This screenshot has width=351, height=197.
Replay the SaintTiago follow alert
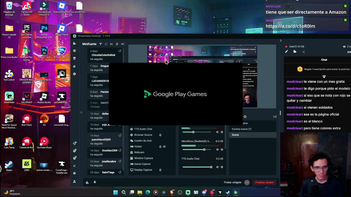(120, 172)
